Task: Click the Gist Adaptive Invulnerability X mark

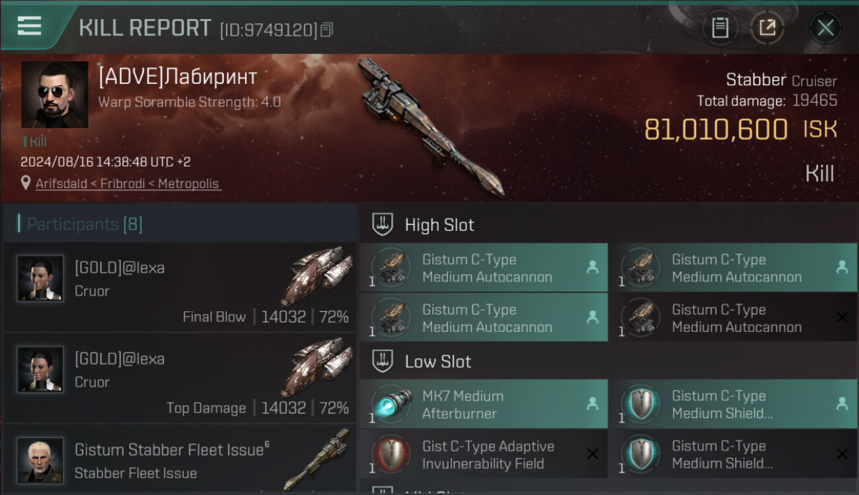Action: click(592, 454)
